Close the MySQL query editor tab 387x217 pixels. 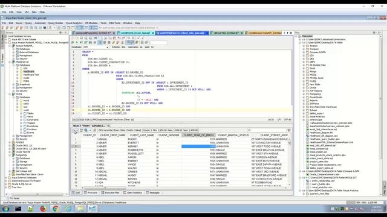coord(153,33)
